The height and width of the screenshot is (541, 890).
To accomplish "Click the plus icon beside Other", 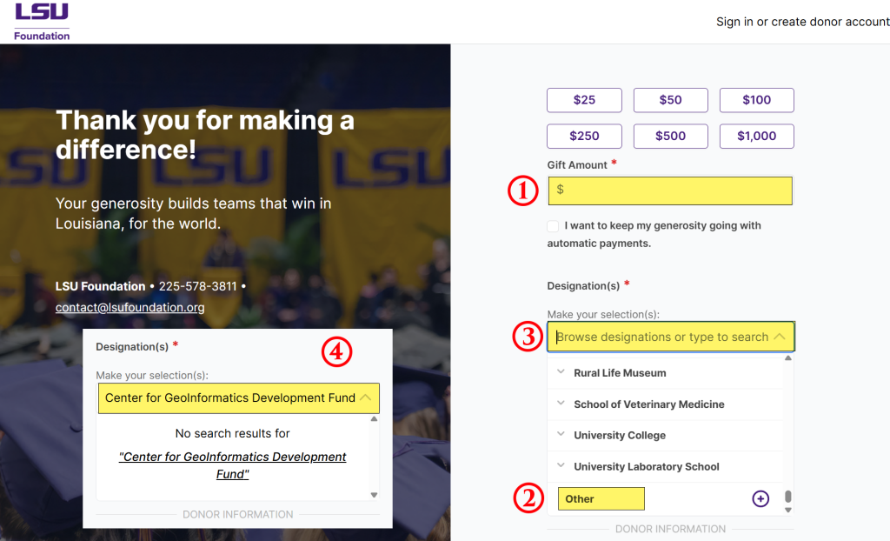I will coord(760,498).
